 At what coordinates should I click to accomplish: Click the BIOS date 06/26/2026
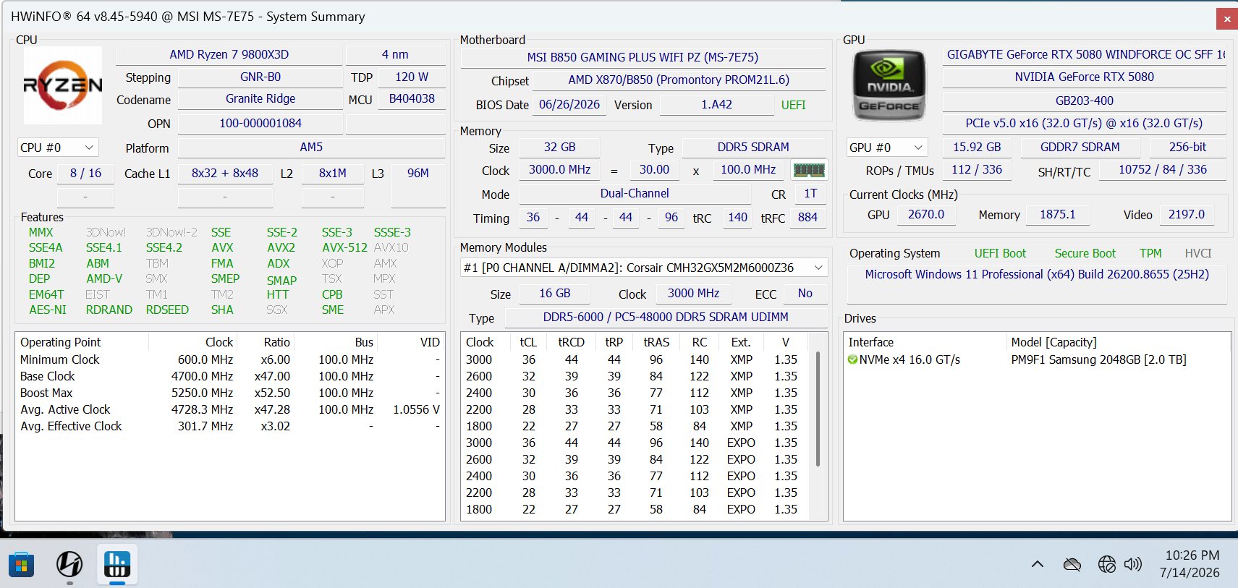[x=569, y=105]
